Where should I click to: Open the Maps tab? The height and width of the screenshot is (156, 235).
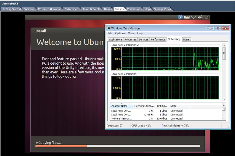click(148, 9)
